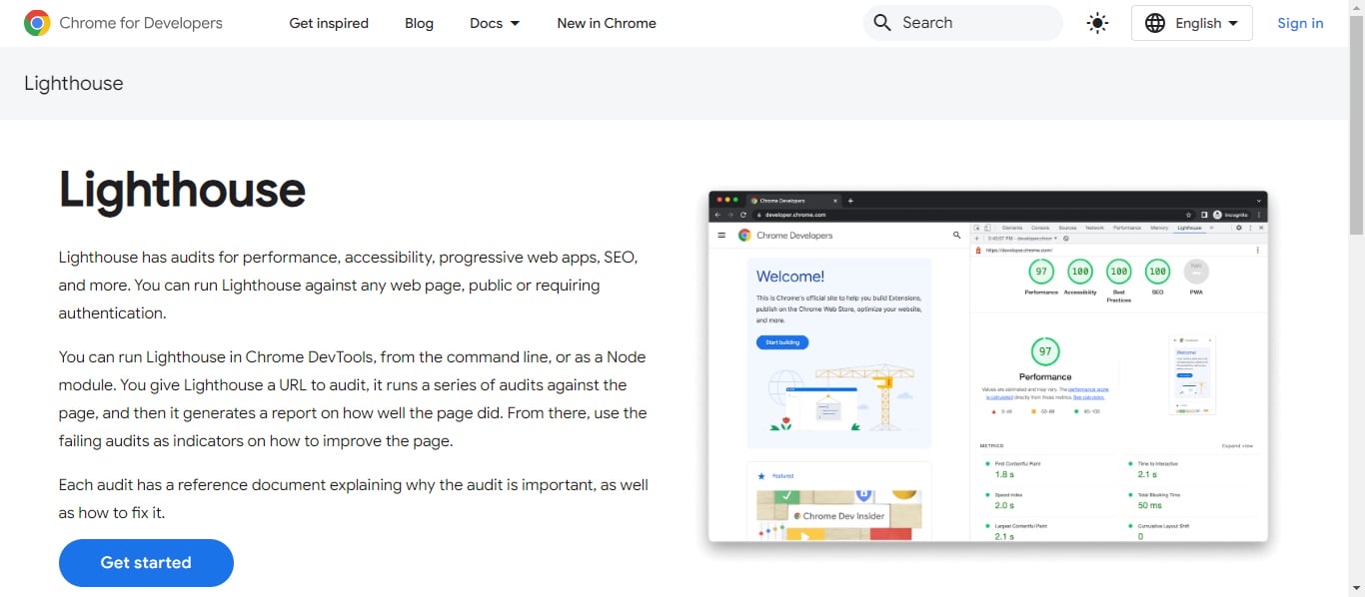Toggle the light/dark theme sun icon

(1097, 23)
